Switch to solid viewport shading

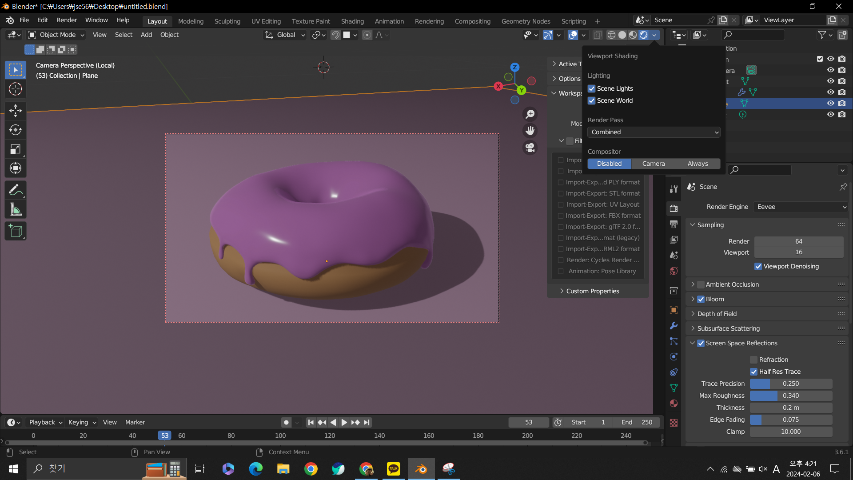click(622, 35)
